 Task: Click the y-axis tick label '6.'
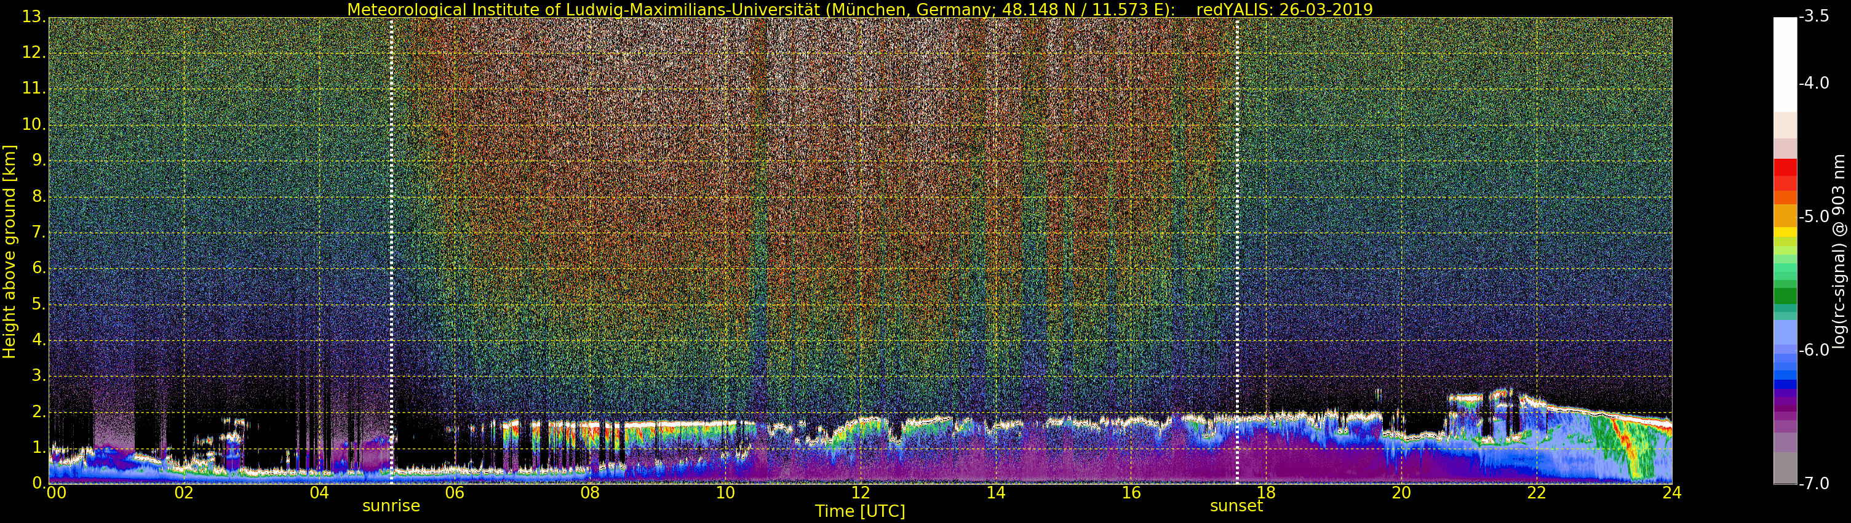point(39,268)
